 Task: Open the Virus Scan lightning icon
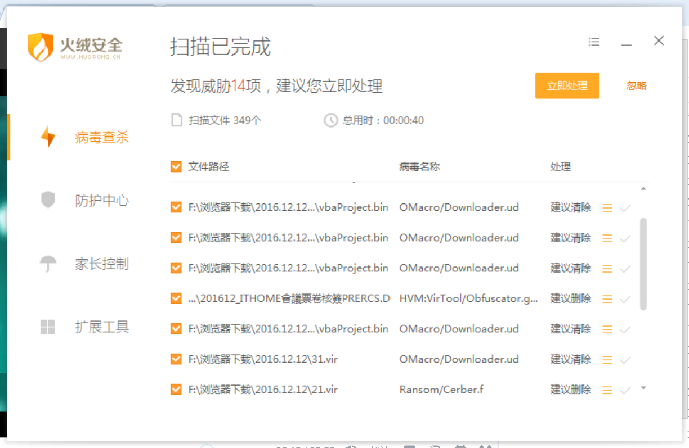click(x=48, y=137)
